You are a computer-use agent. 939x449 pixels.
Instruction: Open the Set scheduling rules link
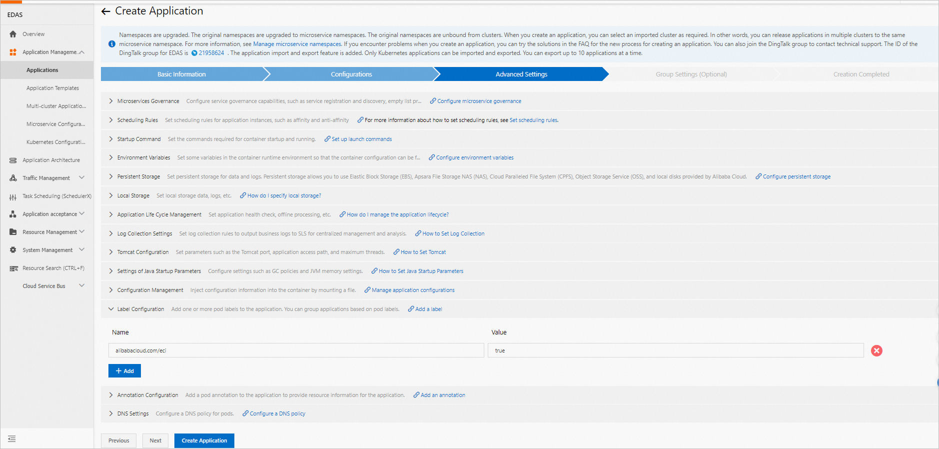click(x=534, y=120)
